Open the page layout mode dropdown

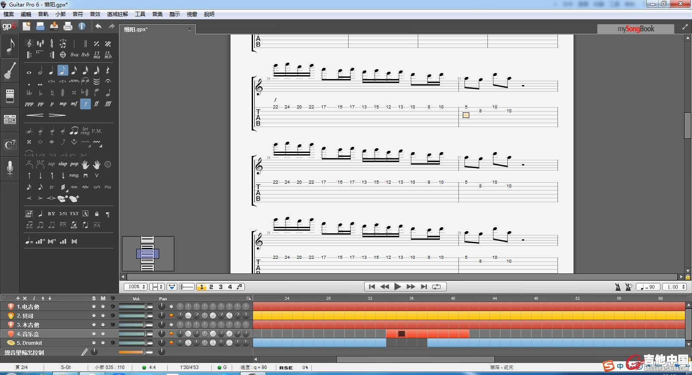(x=157, y=287)
